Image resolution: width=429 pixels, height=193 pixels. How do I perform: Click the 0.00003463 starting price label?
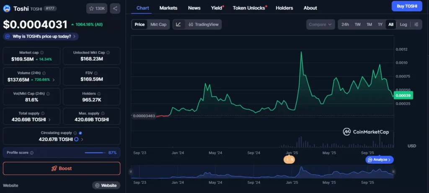(143, 116)
